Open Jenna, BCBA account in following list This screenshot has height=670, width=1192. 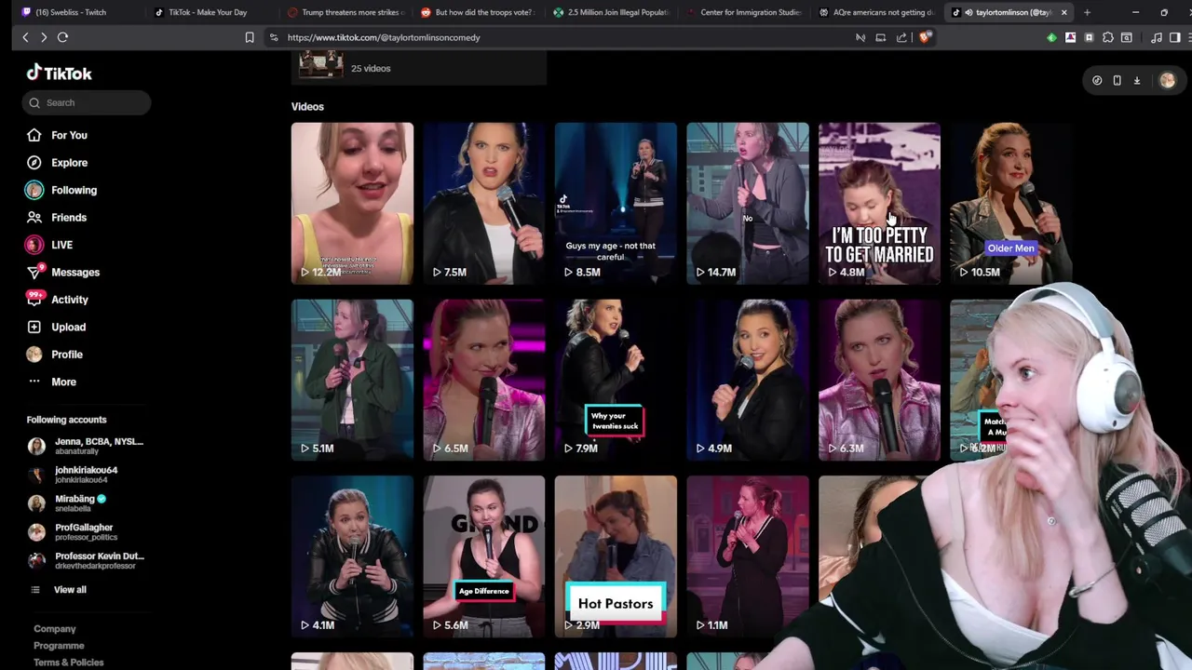click(86, 446)
